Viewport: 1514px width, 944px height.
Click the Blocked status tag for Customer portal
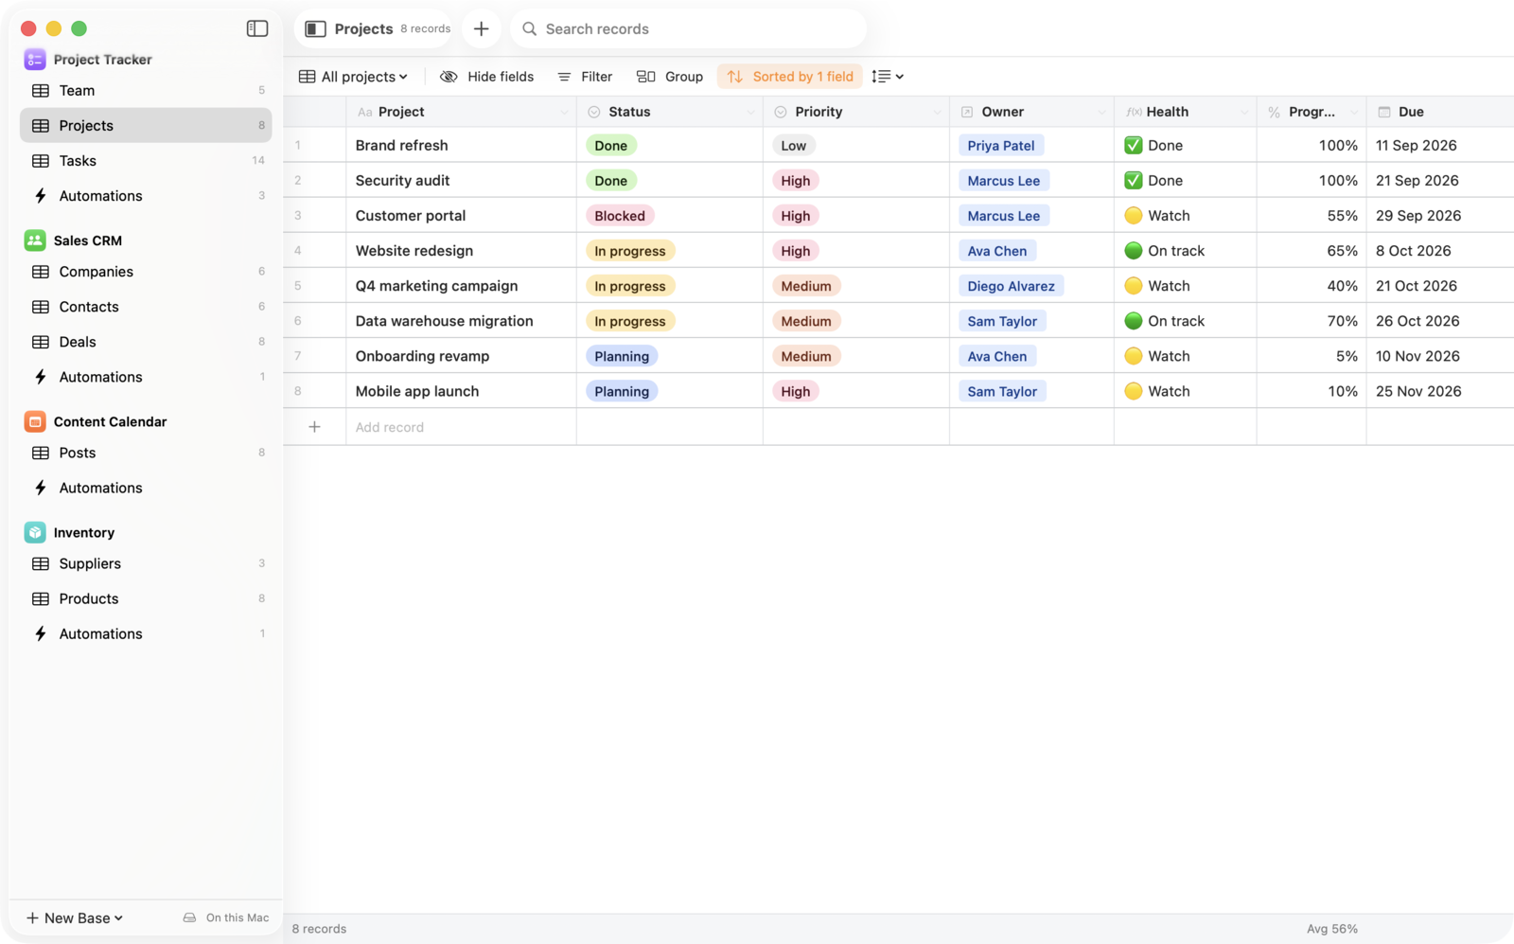coord(620,216)
